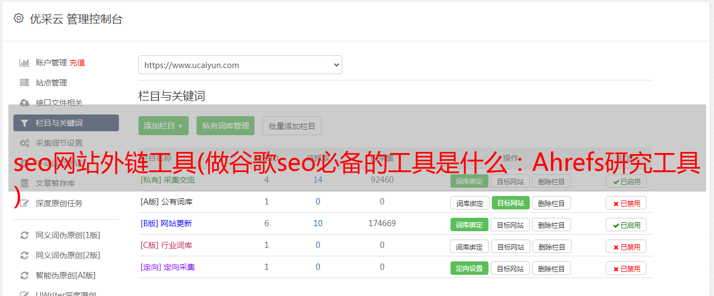Click 删除栏目 in the 公有词库 row
Screen dimensions: 714x296
tap(552, 203)
